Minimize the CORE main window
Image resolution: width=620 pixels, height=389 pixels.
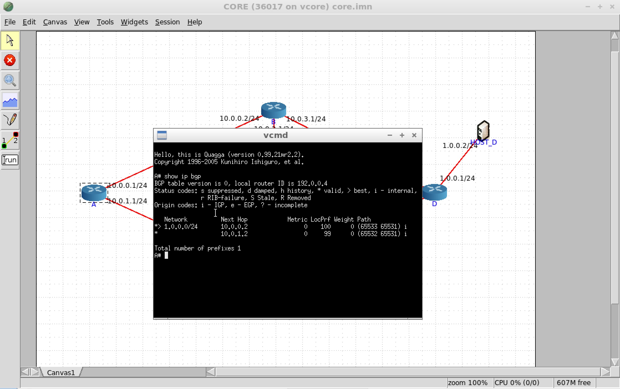click(588, 6)
